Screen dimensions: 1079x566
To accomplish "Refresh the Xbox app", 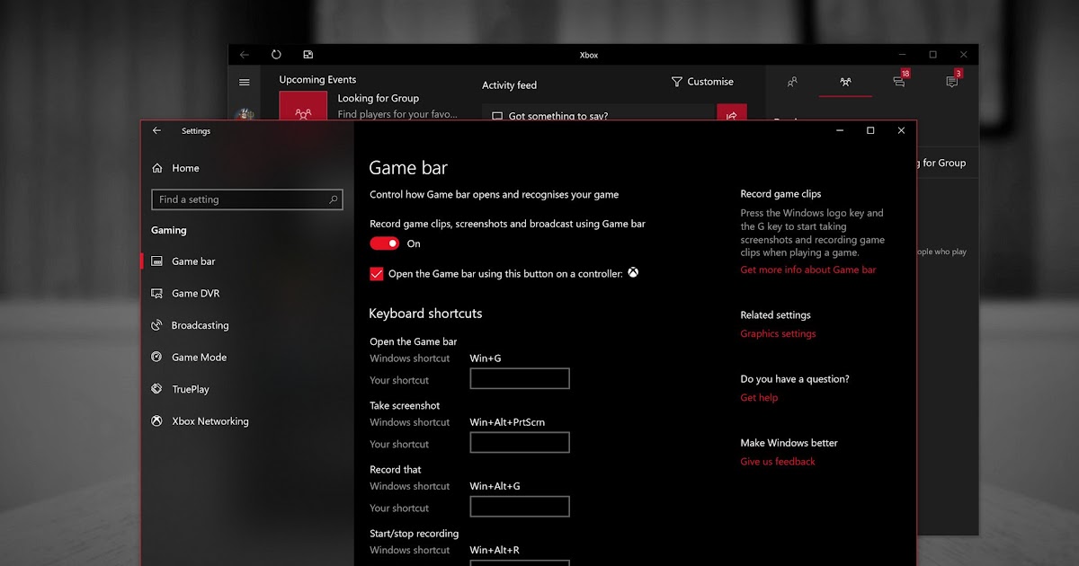I will point(276,55).
